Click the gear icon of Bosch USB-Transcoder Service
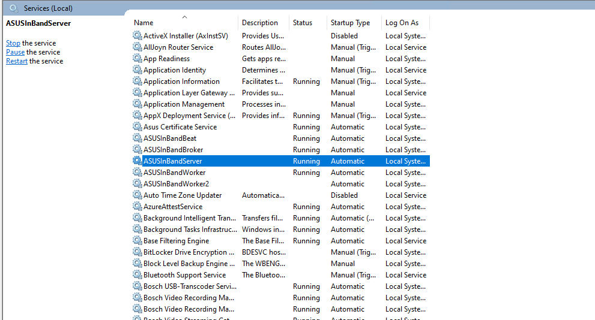 (137, 286)
